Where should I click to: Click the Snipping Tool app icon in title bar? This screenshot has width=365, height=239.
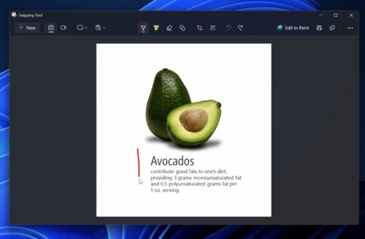[14, 15]
